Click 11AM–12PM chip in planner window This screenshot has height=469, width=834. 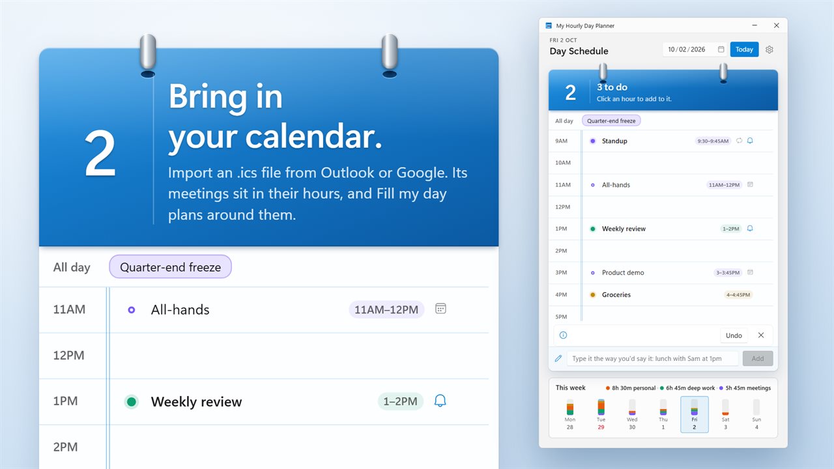pos(725,185)
